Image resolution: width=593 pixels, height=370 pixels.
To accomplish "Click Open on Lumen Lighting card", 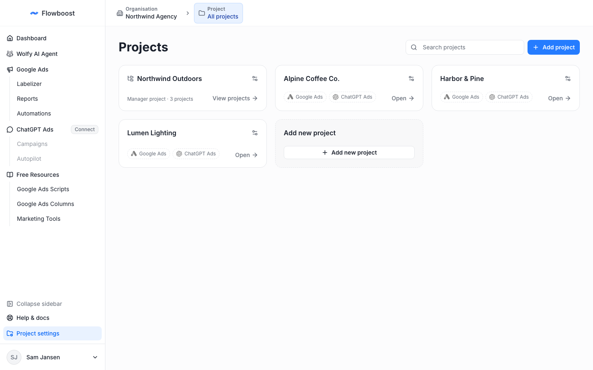I will [246, 155].
